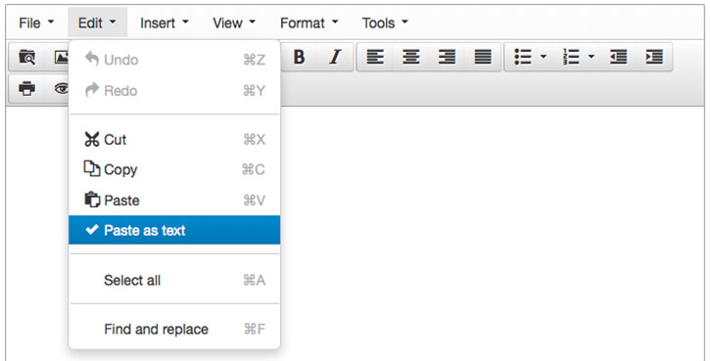
Task: Click the Italic formatting icon
Action: pos(335,57)
